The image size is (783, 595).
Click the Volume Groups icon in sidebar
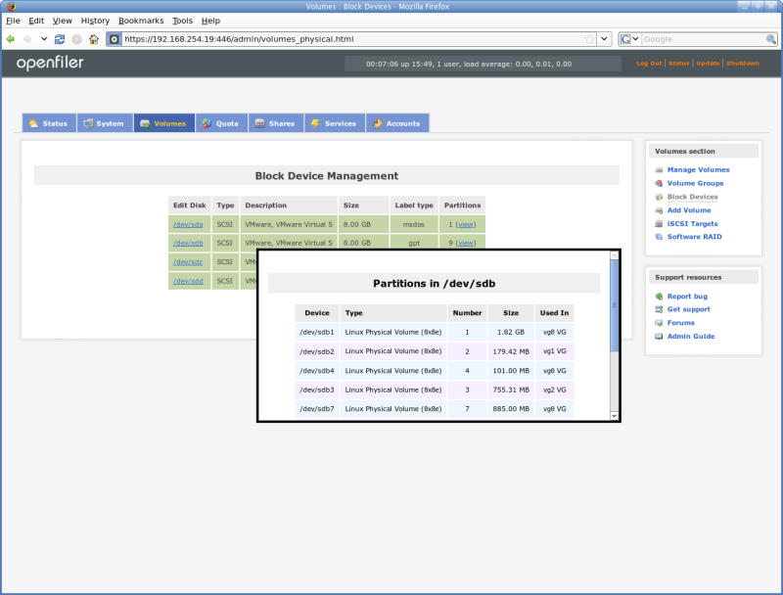[659, 184]
